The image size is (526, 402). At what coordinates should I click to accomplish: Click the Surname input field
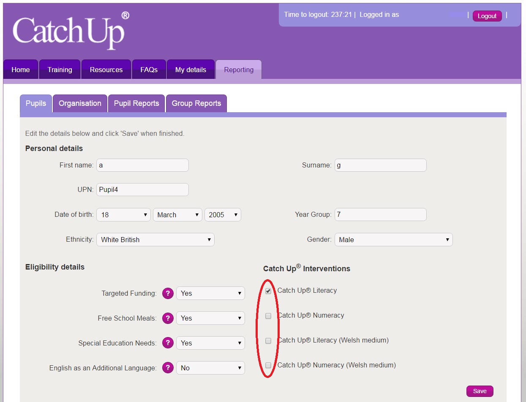tap(380, 165)
